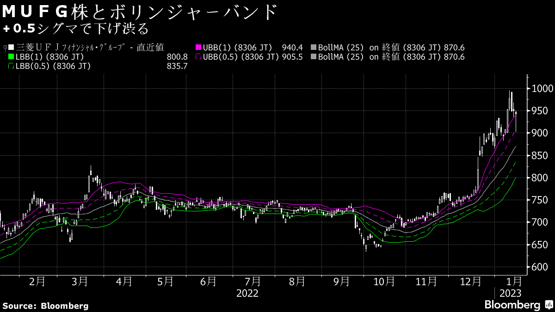Viewport: 555px width, 312px height.
Task: Select the dashed LBB(0.5) legend icon
Action: pos(10,65)
